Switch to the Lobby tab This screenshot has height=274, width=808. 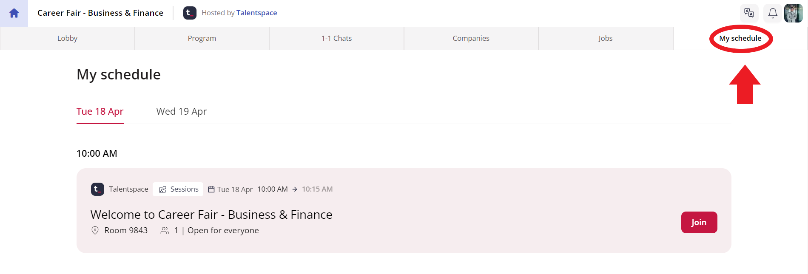67,38
